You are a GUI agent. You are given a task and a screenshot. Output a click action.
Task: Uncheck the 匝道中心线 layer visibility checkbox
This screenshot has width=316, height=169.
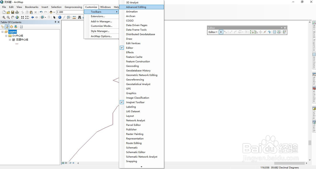coord(14,40)
